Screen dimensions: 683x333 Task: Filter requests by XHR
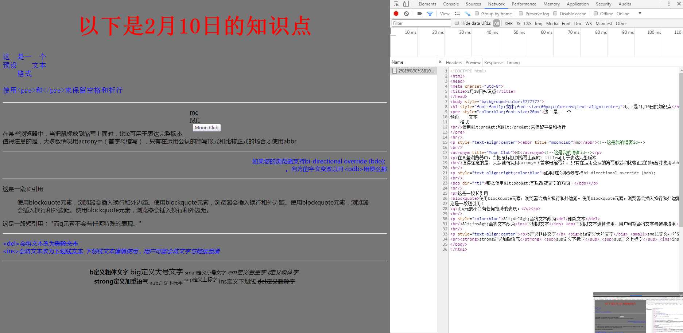508,23
